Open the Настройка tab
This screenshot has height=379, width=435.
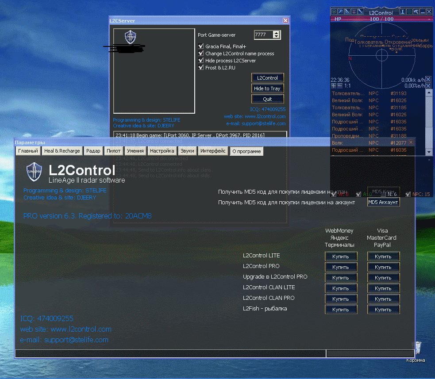(x=162, y=151)
